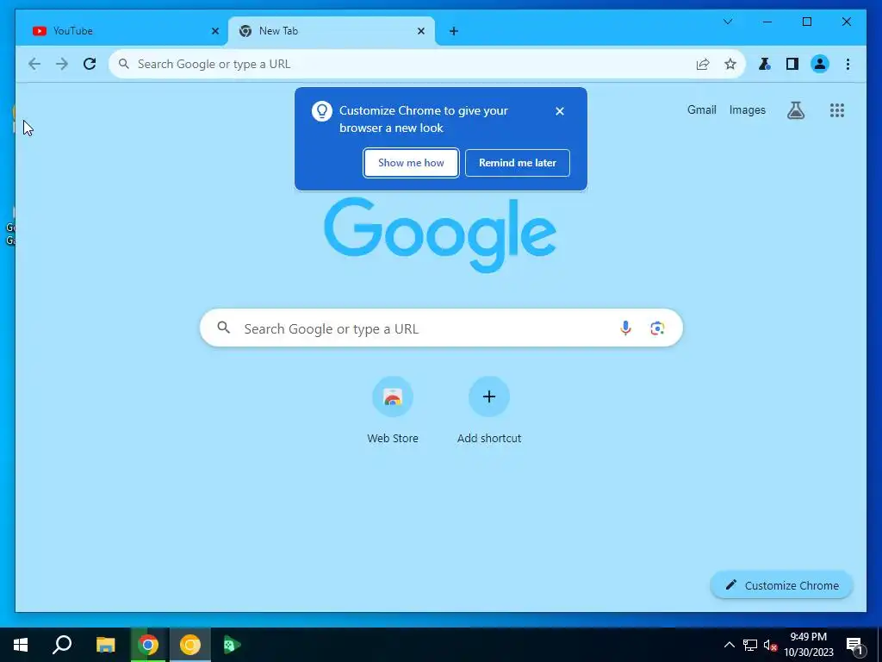Open taskbar search magnifier
This screenshot has width=882, height=662.
[62, 645]
